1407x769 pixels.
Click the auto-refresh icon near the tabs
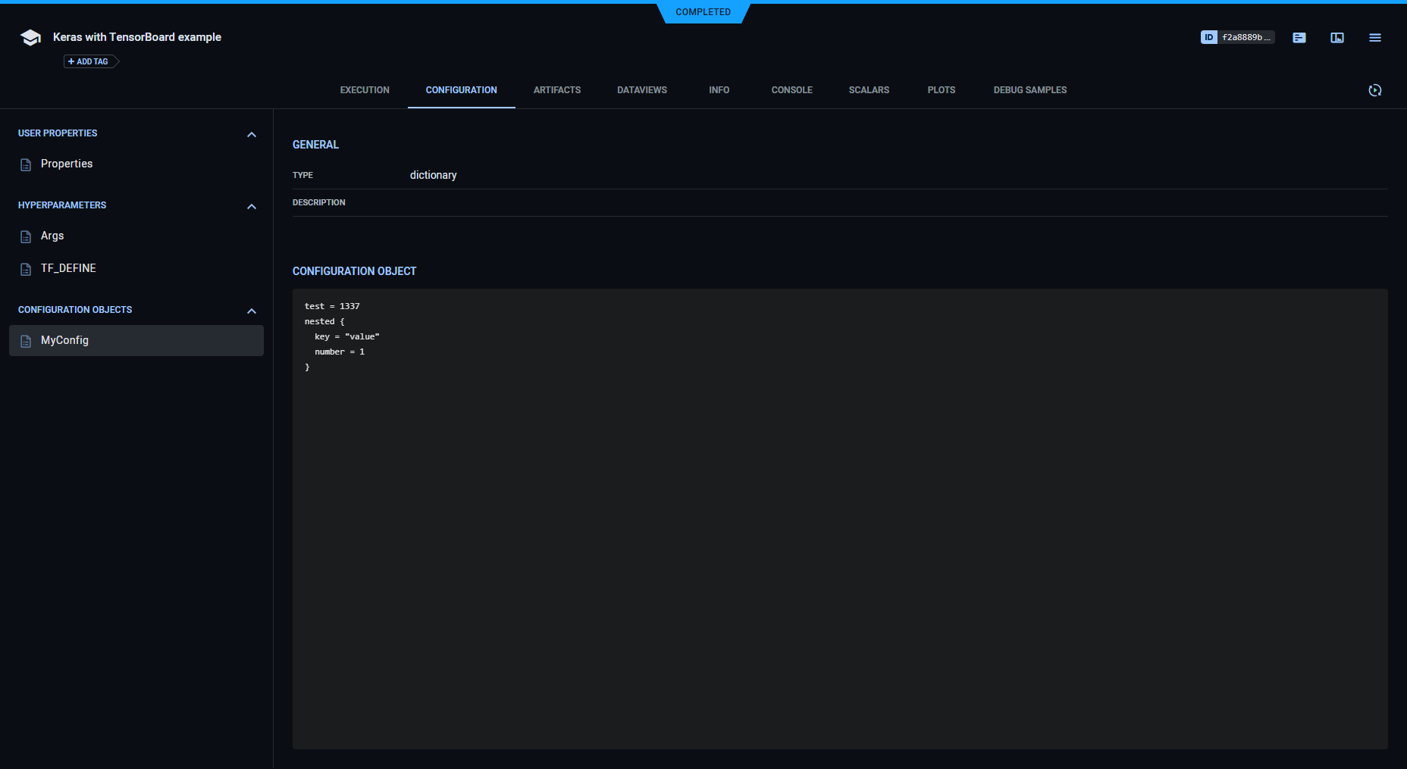[x=1374, y=90]
